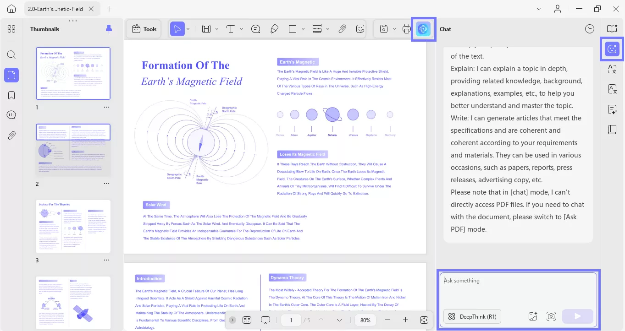
Task: Click the chat history clock icon
Action: 590,29
